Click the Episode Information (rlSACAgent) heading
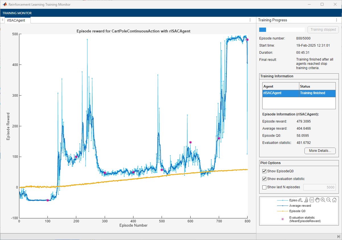The width and height of the screenshot is (342, 240). 291,114
